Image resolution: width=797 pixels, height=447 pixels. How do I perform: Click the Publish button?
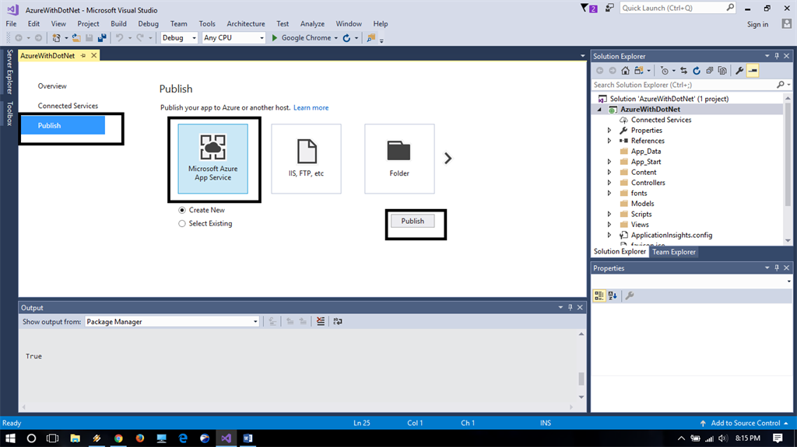(413, 221)
